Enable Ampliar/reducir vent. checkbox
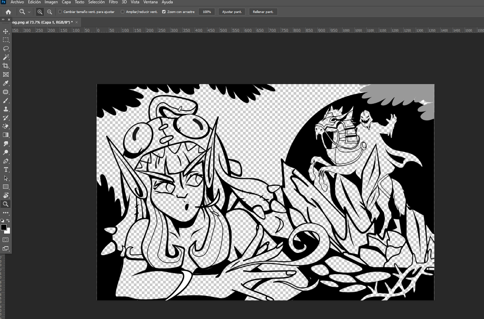 (123, 12)
